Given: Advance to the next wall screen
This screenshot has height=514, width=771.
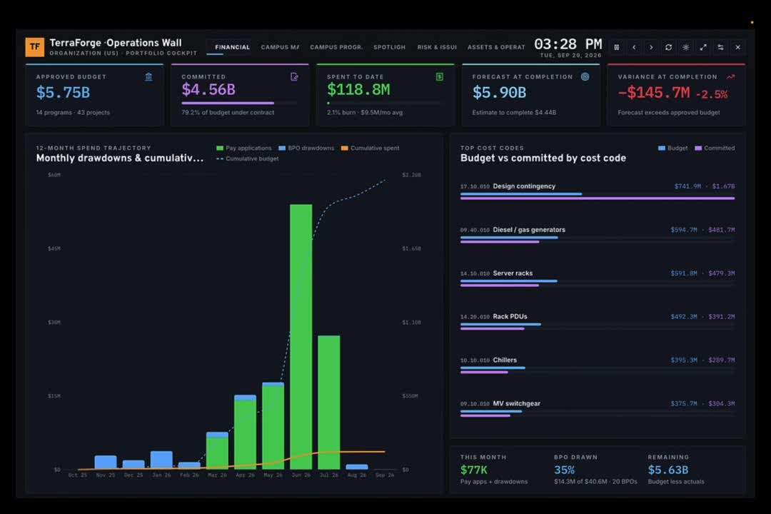Looking at the screenshot, I should tap(651, 47).
